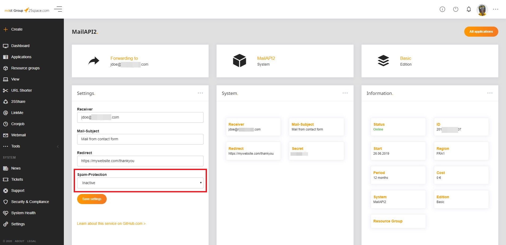Click into the Receiver input field
Image resolution: width=506 pixels, height=245 pixels.
(x=140, y=117)
